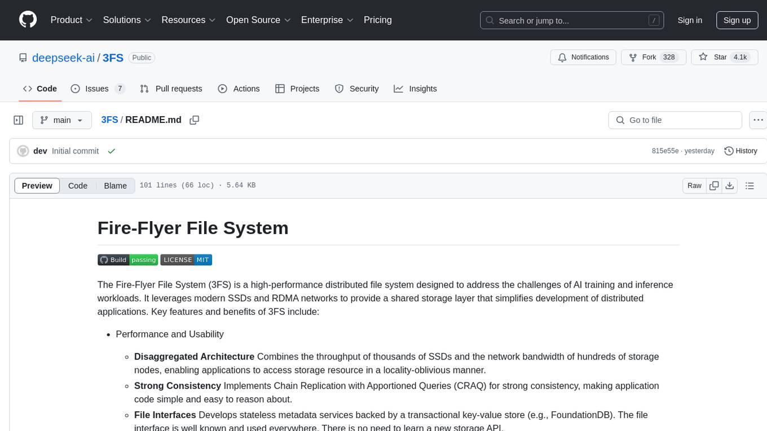Open the Actions tab
The image size is (767, 431).
(239, 89)
